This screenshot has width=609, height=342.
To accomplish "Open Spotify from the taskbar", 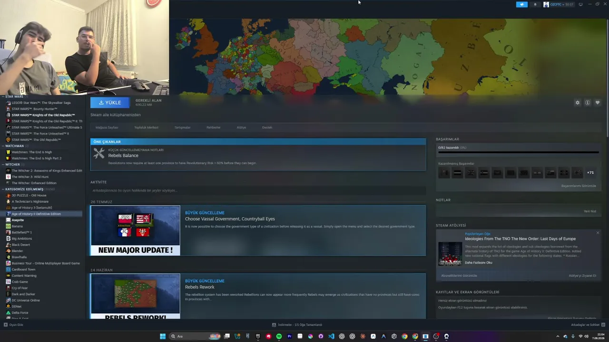I will [x=279, y=336].
